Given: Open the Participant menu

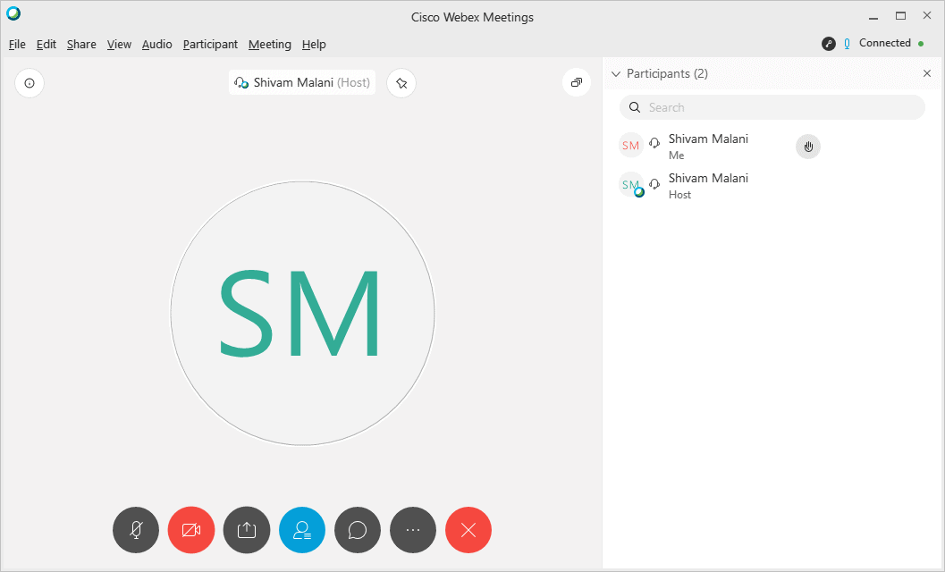Looking at the screenshot, I should coord(210,44).
